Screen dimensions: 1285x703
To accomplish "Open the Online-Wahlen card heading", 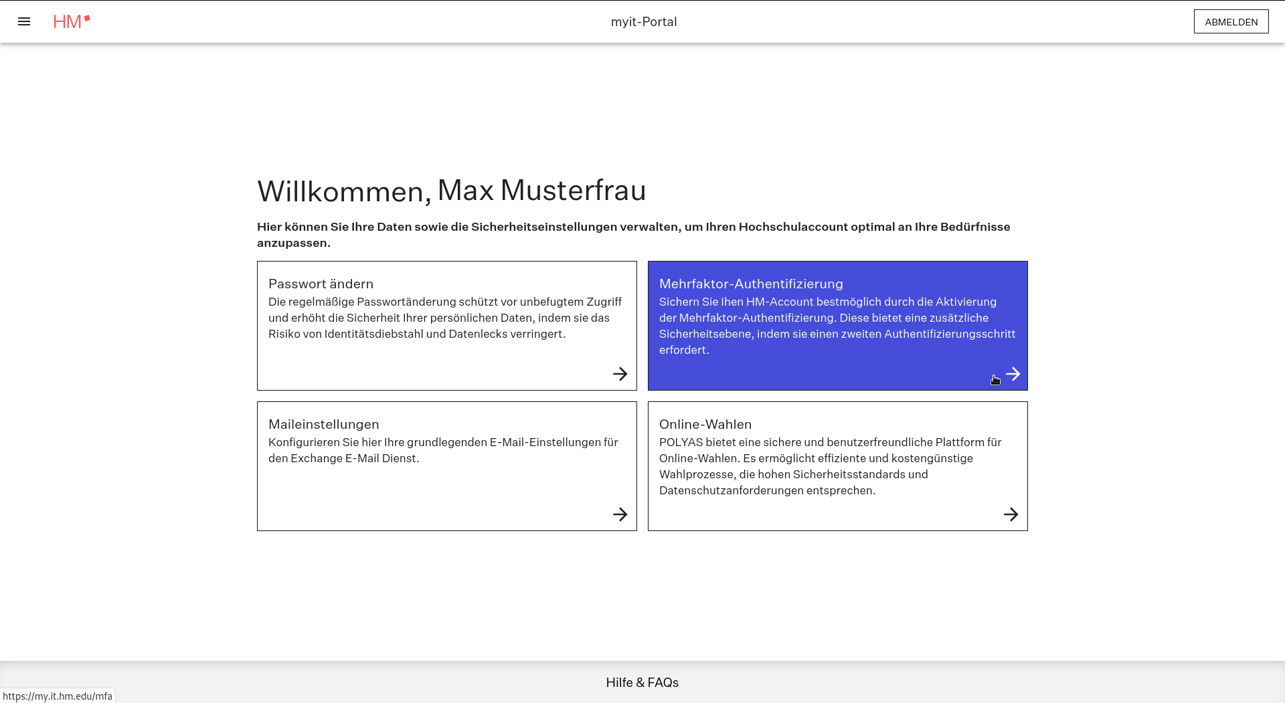I will tap(705, 424).
